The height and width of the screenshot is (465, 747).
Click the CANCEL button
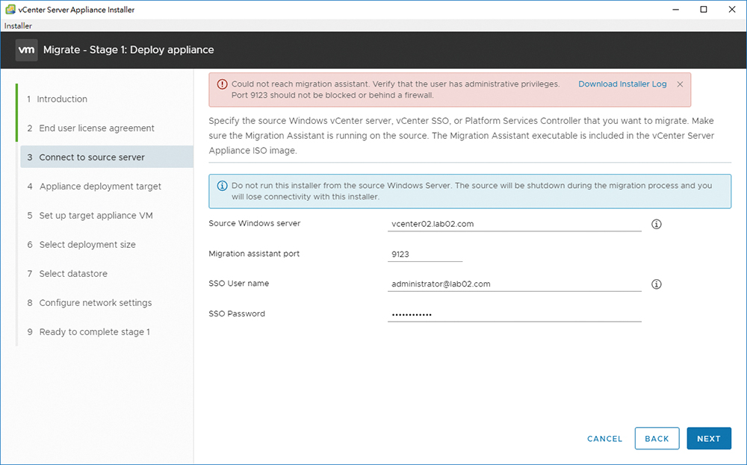click(604, 439)
